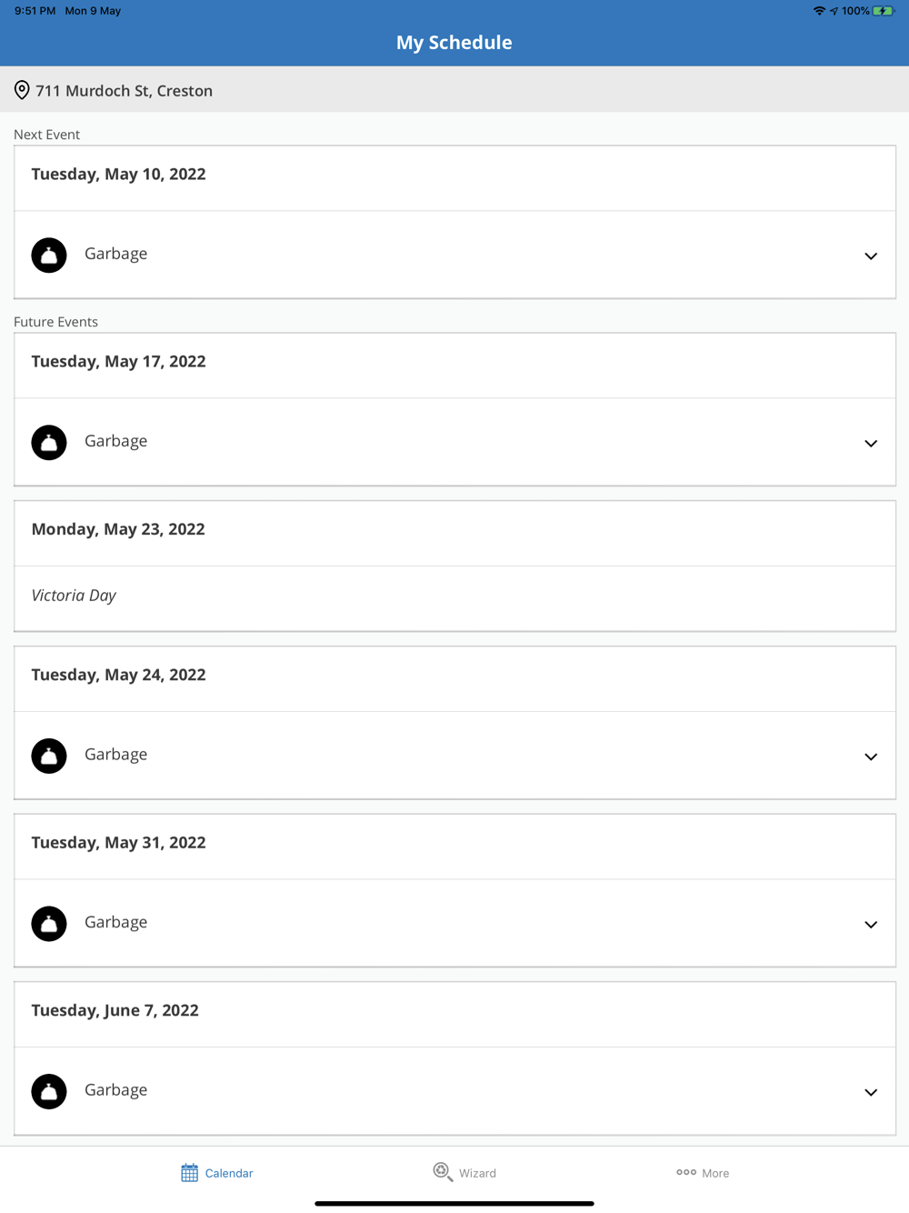Switch to the Wizard tab

pos(477,1173)
